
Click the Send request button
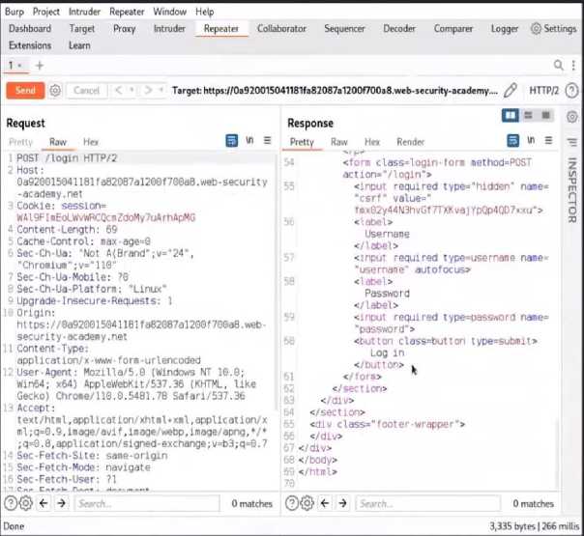click(x=24, y=90)
